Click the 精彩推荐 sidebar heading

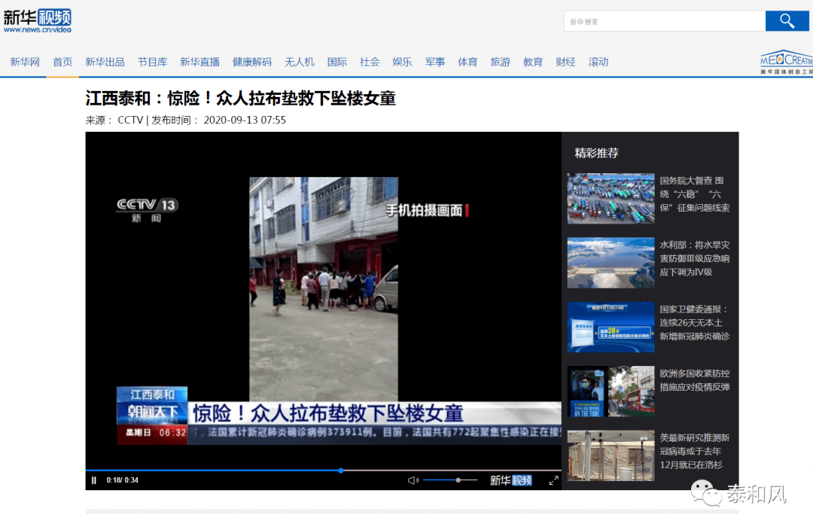coord(596,153)
